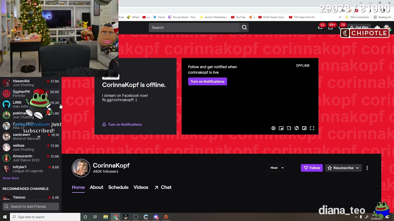Open File Explorer from the taskbar
Image resolution: width=394 pixels, height=221 pixels.
coord(106,217)
